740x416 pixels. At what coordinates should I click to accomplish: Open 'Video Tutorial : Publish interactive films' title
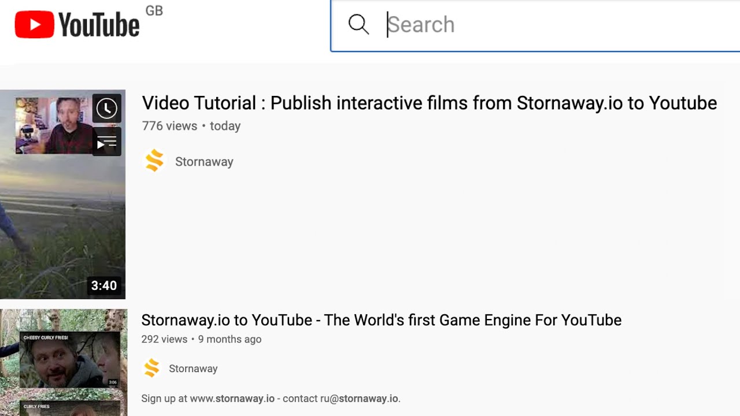pyautogui.click(x=429, y=103)
